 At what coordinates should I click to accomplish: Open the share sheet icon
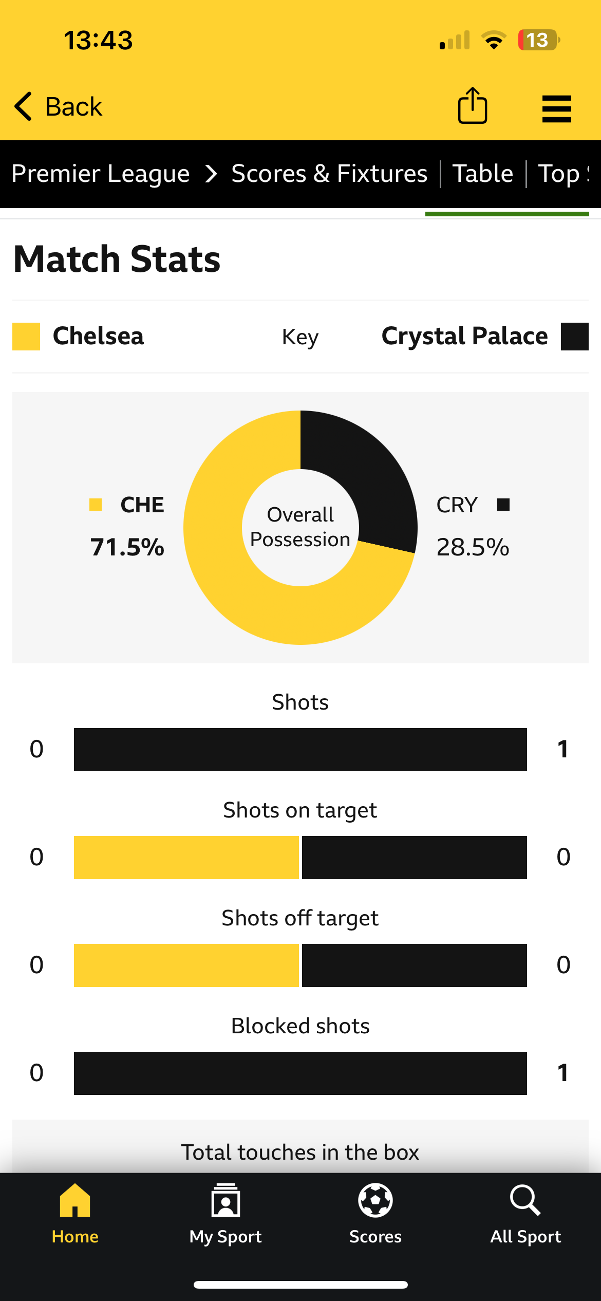[473, 106]
